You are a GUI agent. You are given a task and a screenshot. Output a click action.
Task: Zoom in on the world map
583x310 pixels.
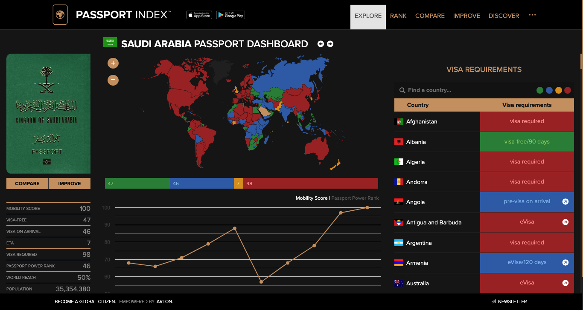coord(113,63)
